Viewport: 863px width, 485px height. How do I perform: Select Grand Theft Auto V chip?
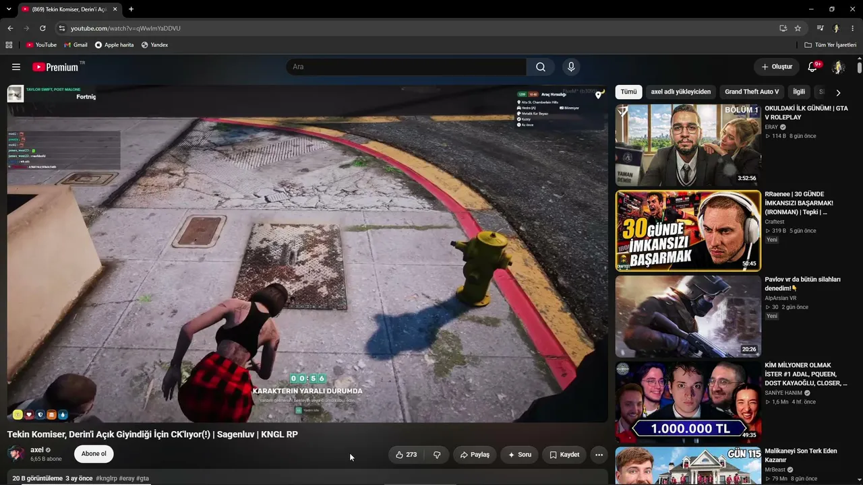pos(752,92)
